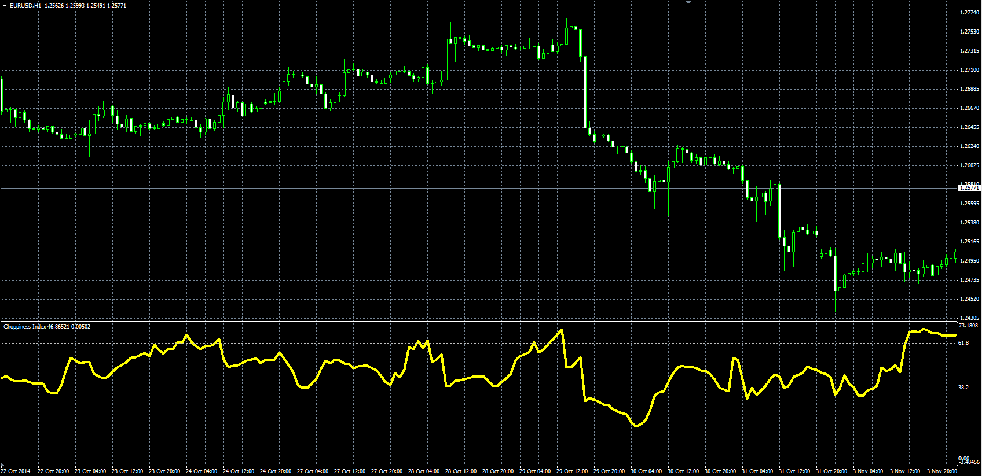Click the 1.27740 price scale label
The image size is (982, 476).
pos(969,13)
